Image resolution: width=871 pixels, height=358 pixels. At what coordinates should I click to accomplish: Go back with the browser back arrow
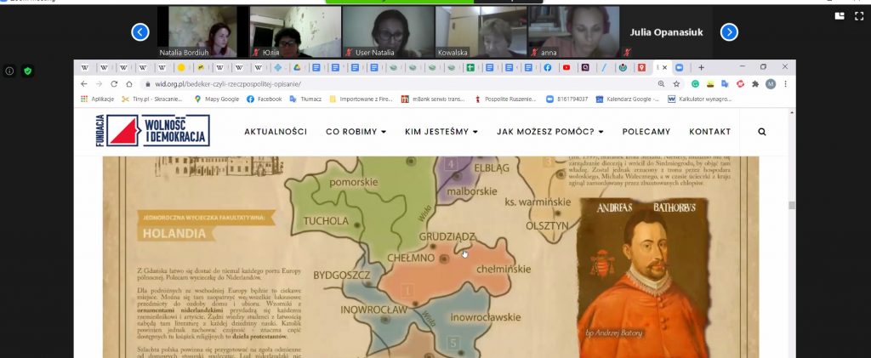click(x=84, y=84)
